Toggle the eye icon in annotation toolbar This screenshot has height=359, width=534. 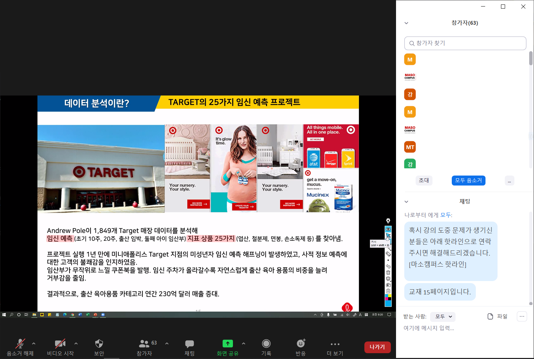coord(388,229)
